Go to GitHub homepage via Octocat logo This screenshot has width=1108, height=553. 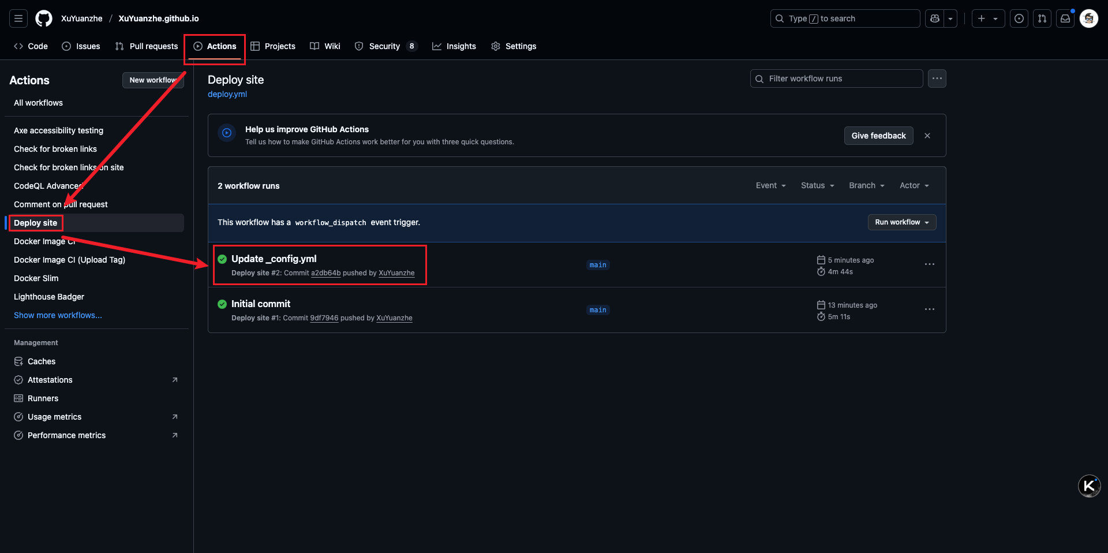44,18
